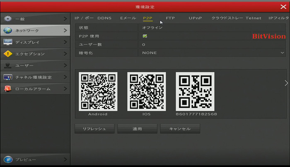Click the キャンセル button
Screen dimensions: 290x167
[180, 129]
